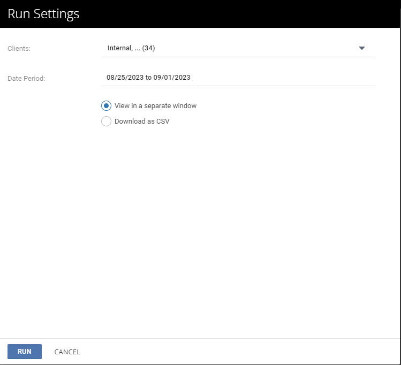Click the 'Clients:' field label
The width and height of the screenshot is (401, 365).
coord(19,49)
